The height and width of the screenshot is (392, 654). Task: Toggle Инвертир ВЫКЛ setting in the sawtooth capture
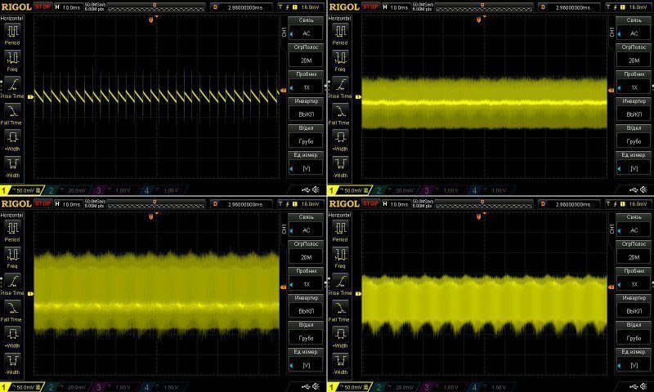tap(306, 114)
